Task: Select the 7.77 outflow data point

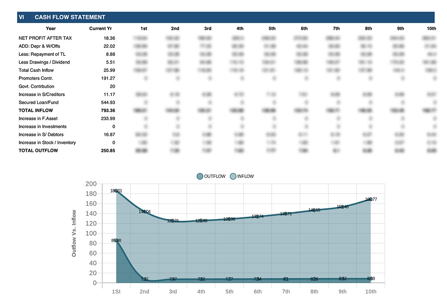Action: 229,279
